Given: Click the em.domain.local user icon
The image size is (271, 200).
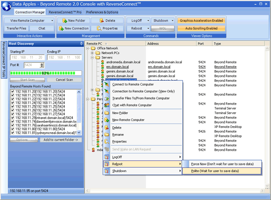Looking at the screenshot, I should pos(103,67).
